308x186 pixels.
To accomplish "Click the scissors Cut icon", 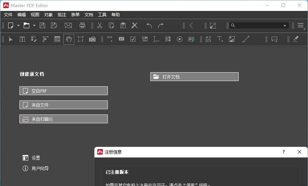I will click(x=100, y=25).
